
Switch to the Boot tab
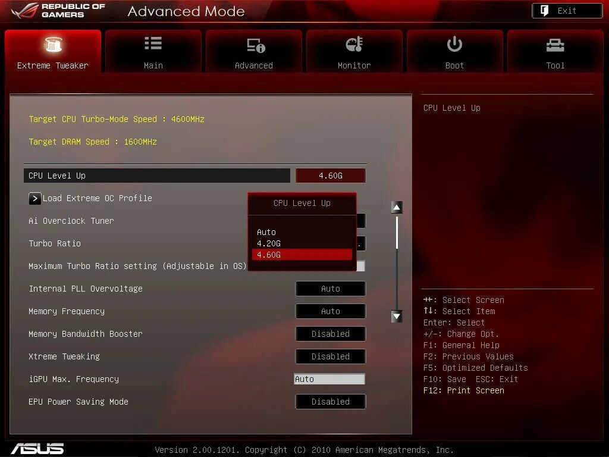pos(454,51)
